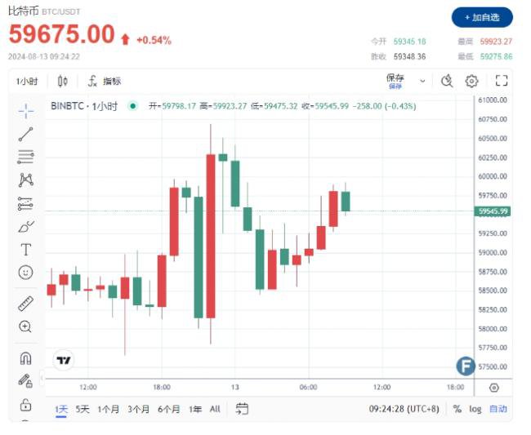Image resolution: width=531 pixels, height=435 pixels.
Task: Select the brush drawing tool
Action: (x=26, y=226)
